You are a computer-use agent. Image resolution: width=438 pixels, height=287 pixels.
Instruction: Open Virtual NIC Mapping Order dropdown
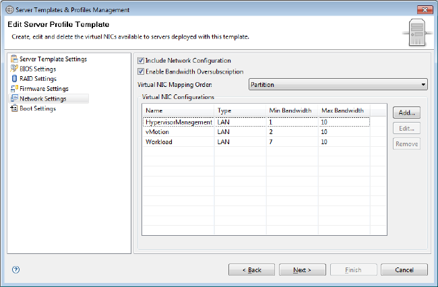[338, 85]
